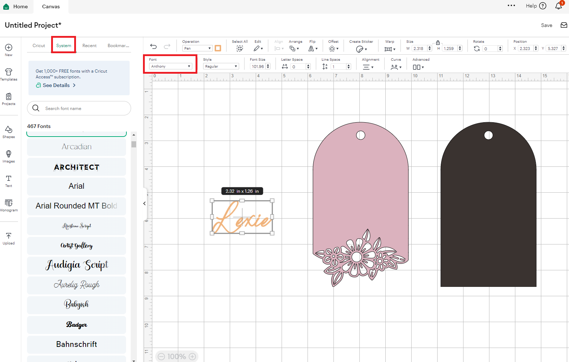569x362 pixels.
Task: Toggle the size aspect ratio lock
Action: [x=438, y=42]
